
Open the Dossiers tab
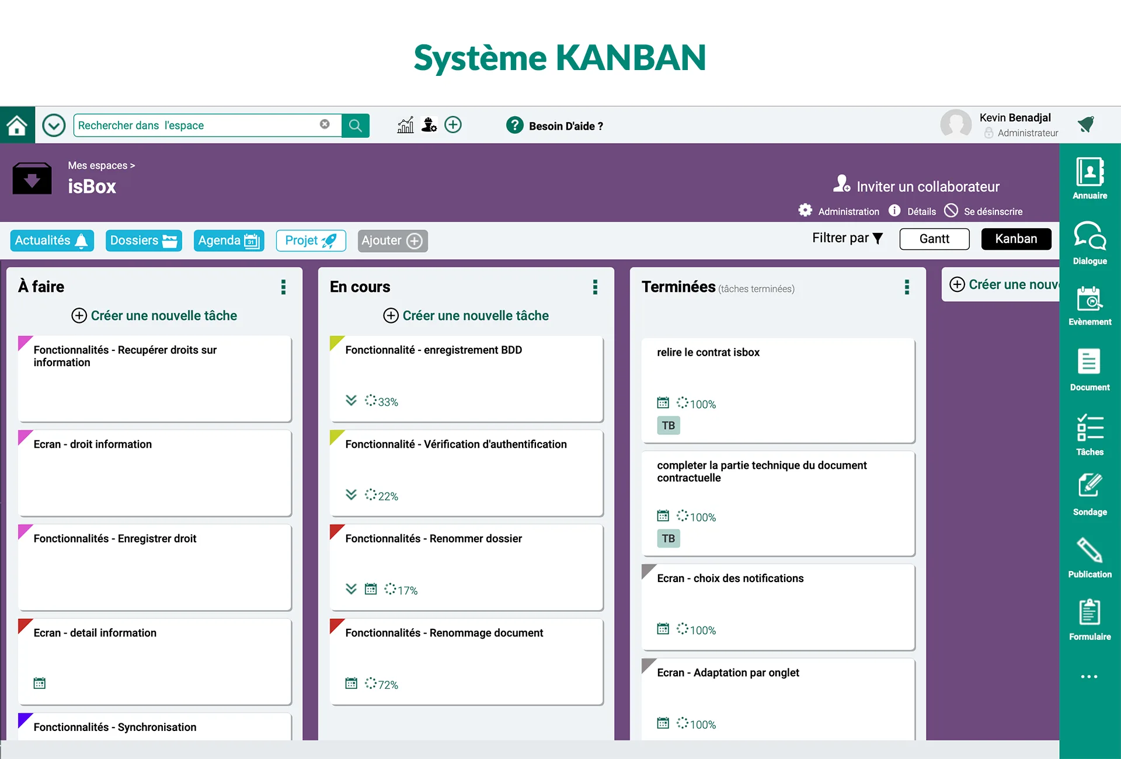pyautogui.click(x=144, y=241)
